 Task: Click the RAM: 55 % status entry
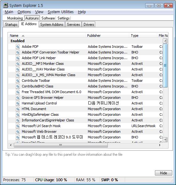coord(85,180)
